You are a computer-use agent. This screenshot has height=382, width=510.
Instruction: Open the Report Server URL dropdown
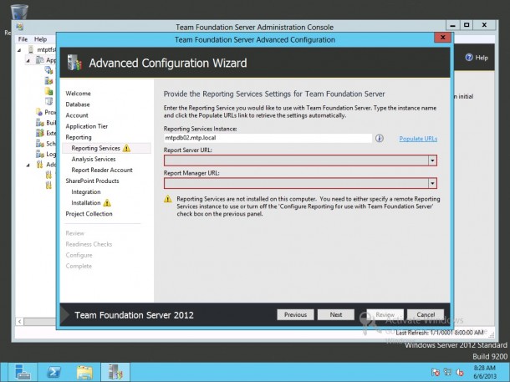click(432, 160)
